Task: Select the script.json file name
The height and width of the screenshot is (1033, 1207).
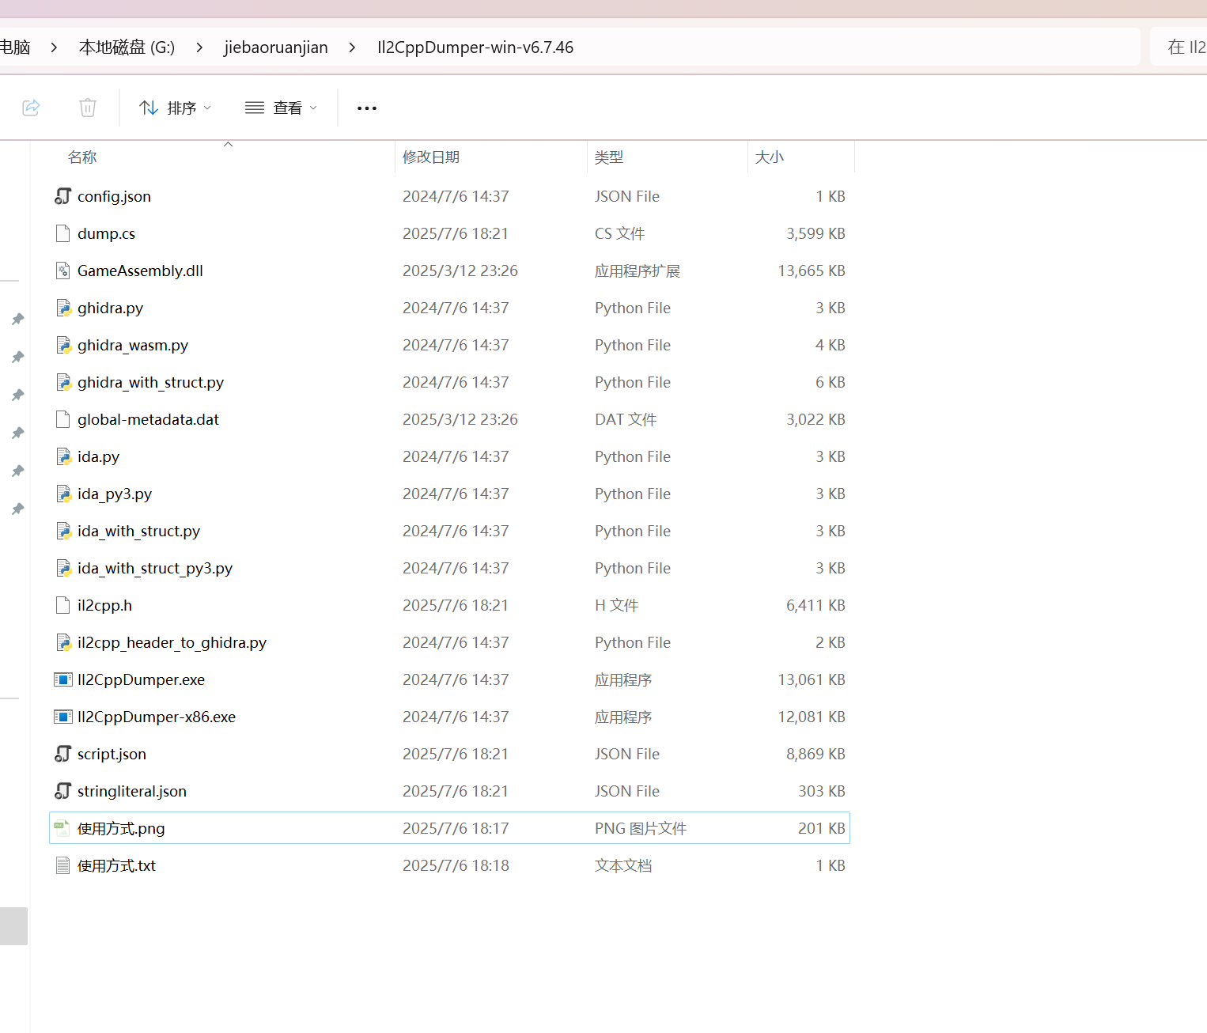Action: click(x=112, y=754)
